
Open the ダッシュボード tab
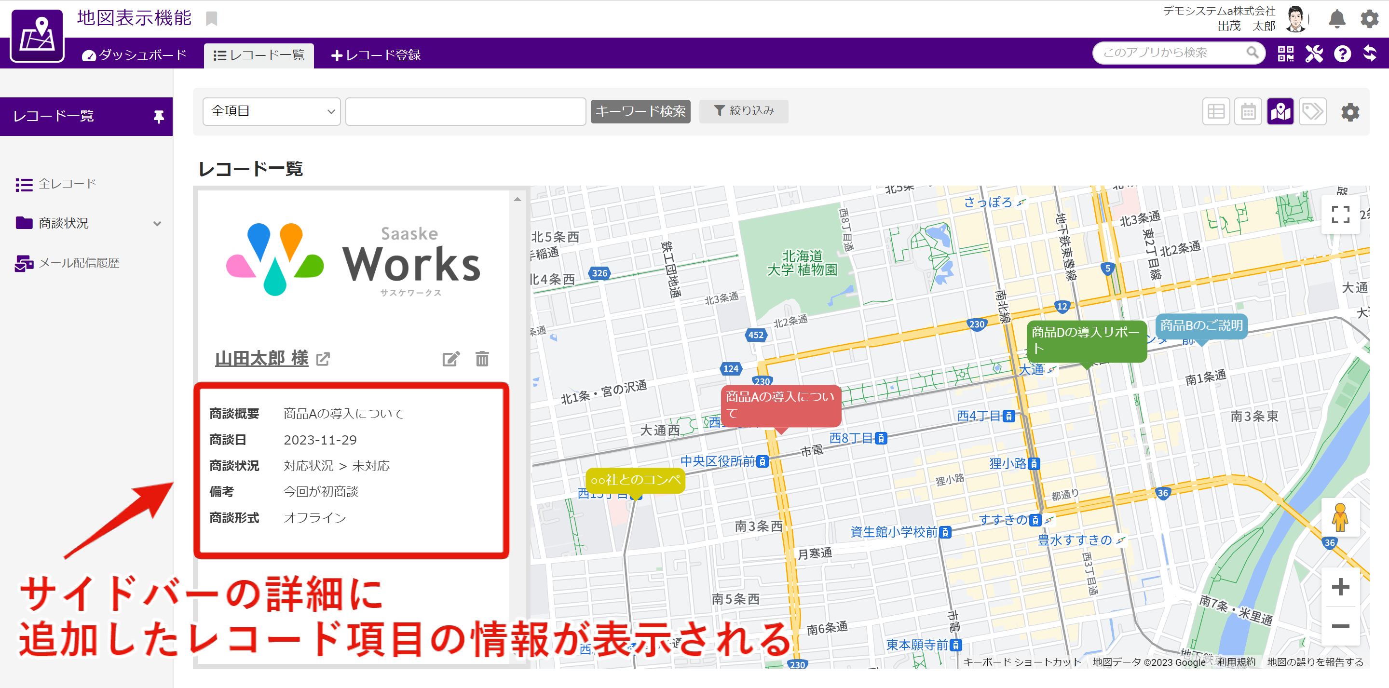[x=134, y=55]
